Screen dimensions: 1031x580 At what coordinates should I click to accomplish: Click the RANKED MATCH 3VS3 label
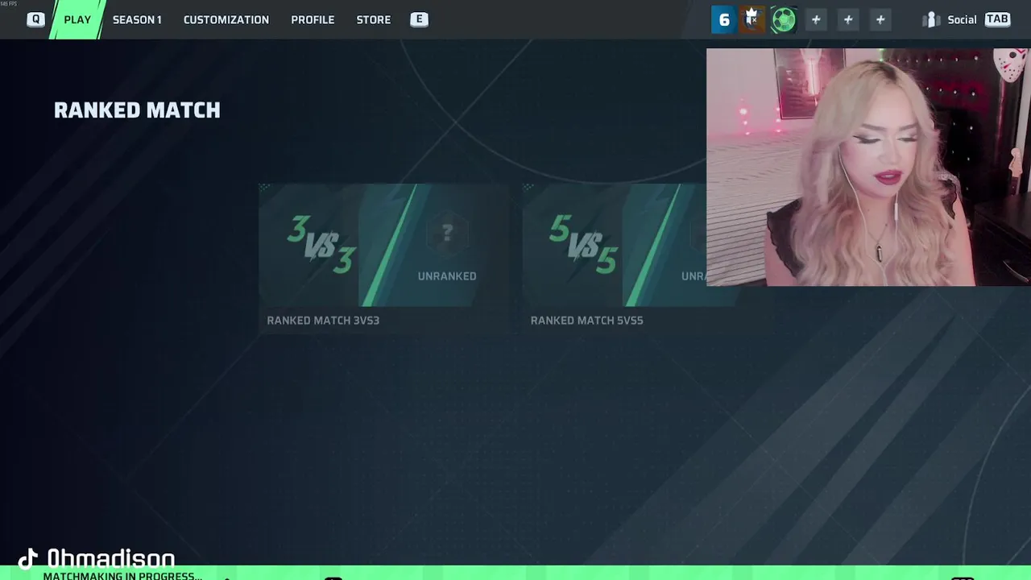point(323,320)
